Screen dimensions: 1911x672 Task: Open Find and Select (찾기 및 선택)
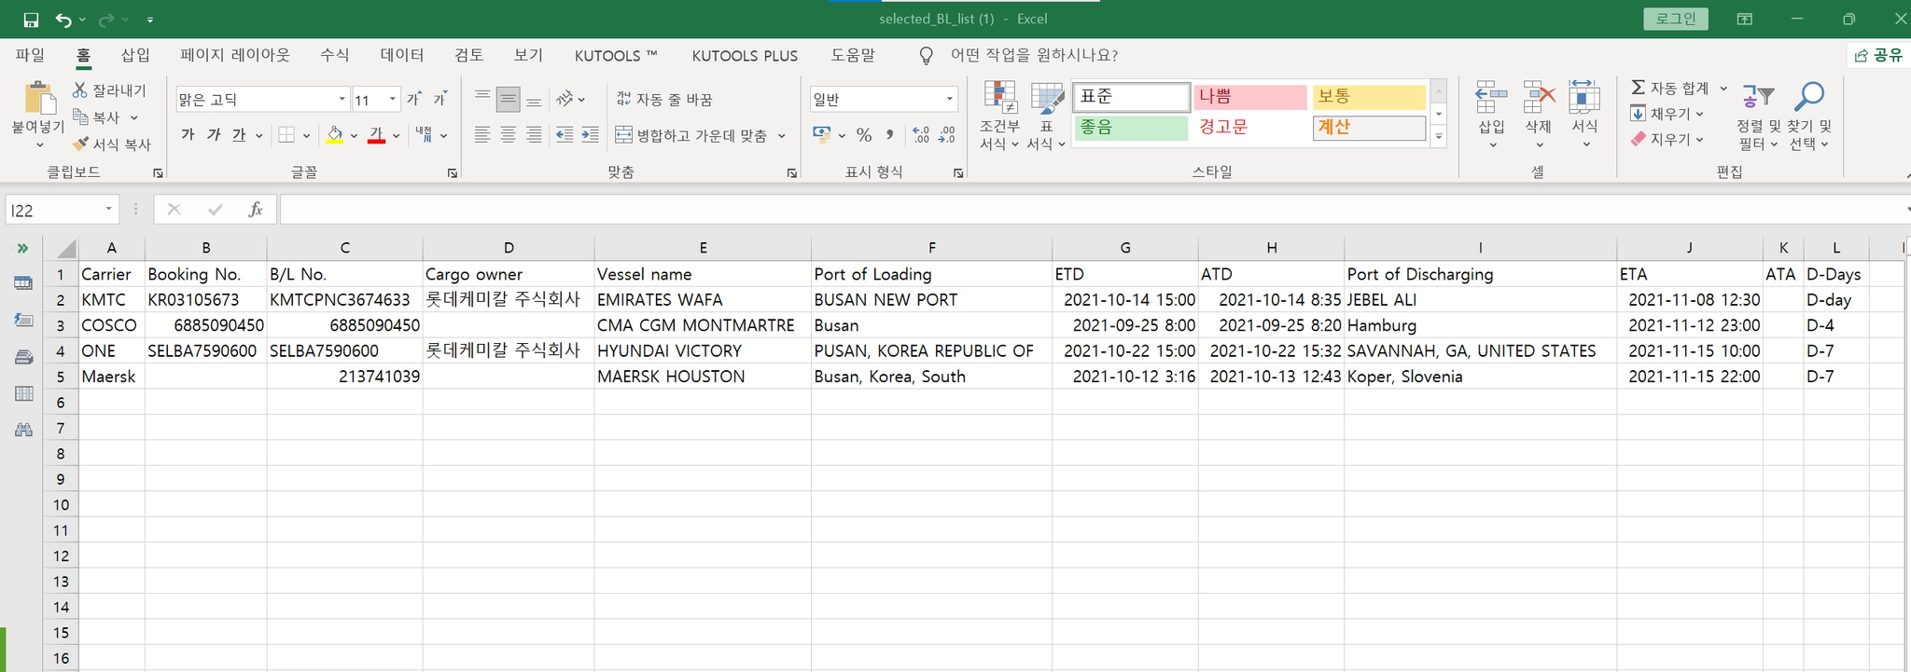(1809, 116)
